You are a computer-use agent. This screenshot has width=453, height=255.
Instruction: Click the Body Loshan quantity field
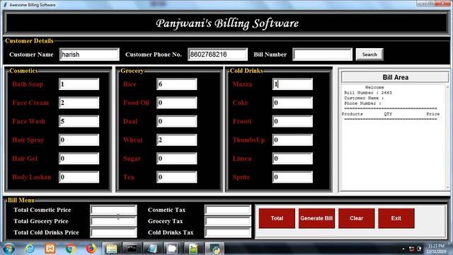[79, 177]
